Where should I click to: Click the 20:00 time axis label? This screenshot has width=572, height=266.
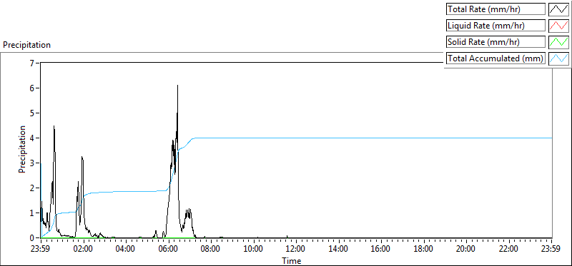pyautogui.click(x=467, y=250)
